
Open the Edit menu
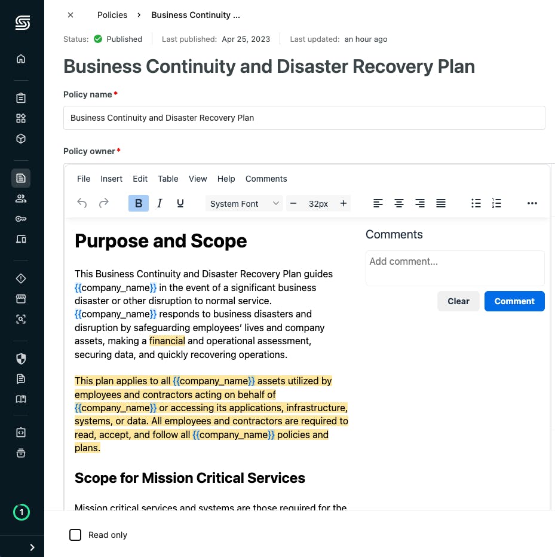[140, 179]
